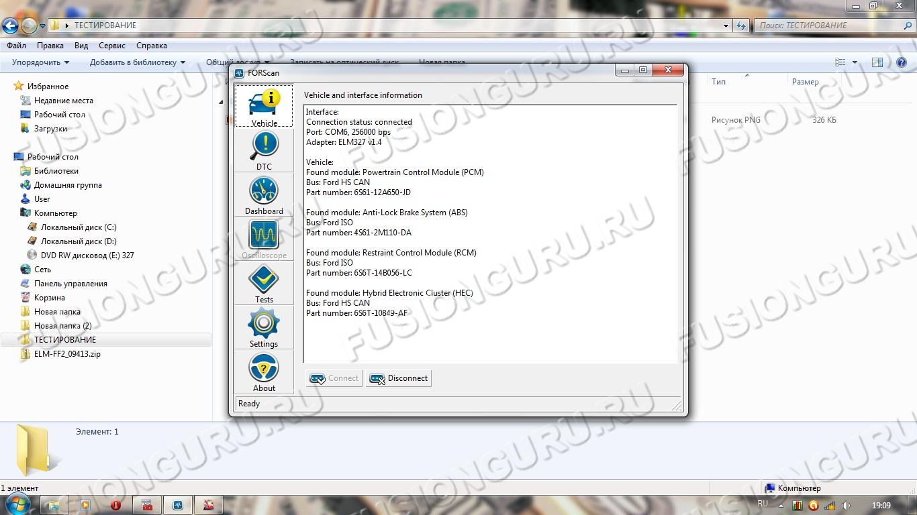The height and width of the screenshot is (515, 917).
Task: Open the Справка menu
Action: pos(152,46)
